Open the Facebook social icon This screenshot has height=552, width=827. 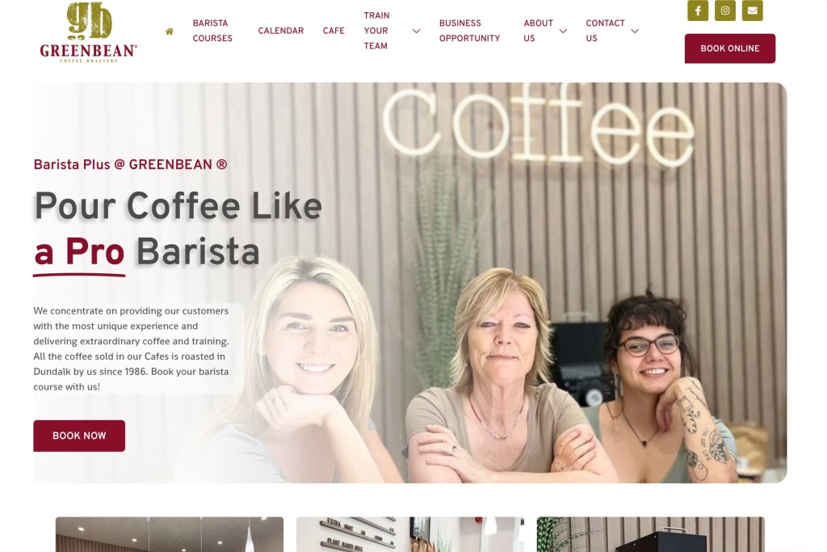pyautogui.click(x=698, y=11)
